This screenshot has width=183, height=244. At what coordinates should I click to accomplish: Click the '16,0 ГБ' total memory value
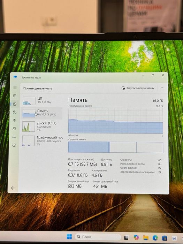click(x=158, y=101)
